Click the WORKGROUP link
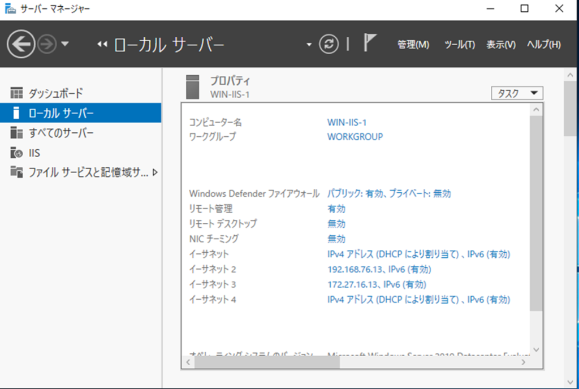The height and width of the screenshot is (389, 579). [355, 137]
